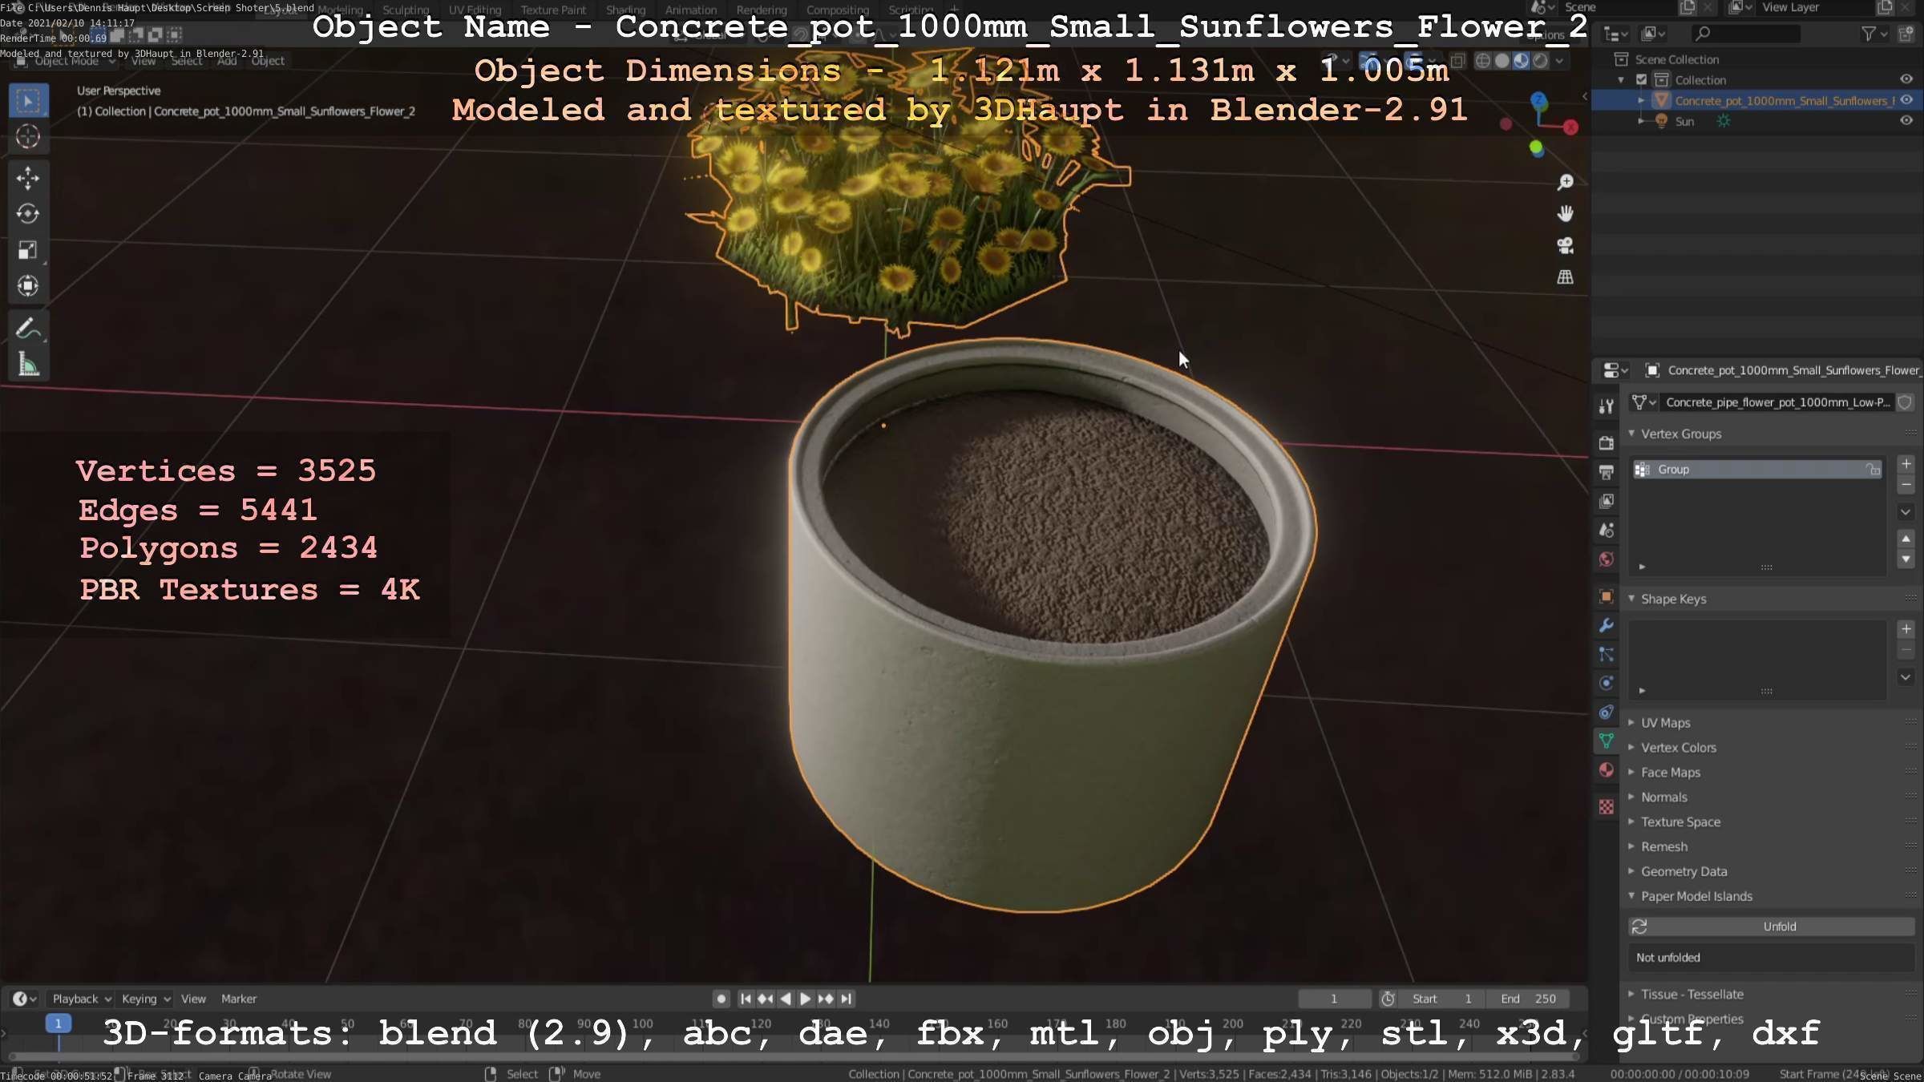Open the World properties tab
This screenshot has height=1082, width=1924.
pyautogui.click(x=1606, y=559)
